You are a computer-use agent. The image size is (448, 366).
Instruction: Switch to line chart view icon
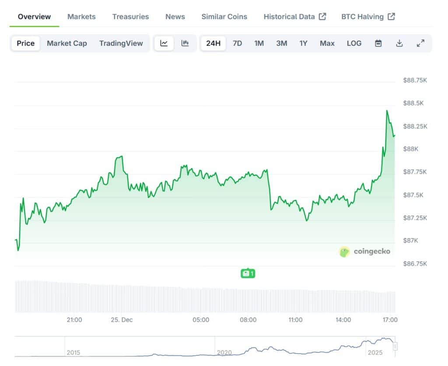pos(164,43)
